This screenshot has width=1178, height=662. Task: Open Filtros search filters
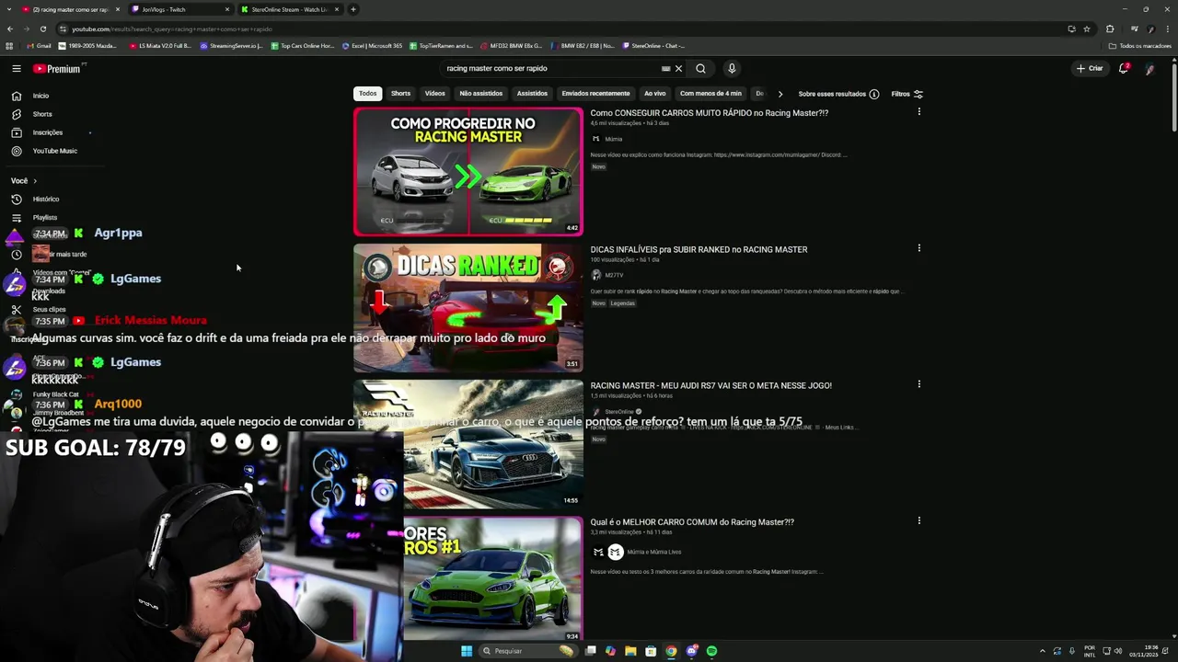point(907,94)
